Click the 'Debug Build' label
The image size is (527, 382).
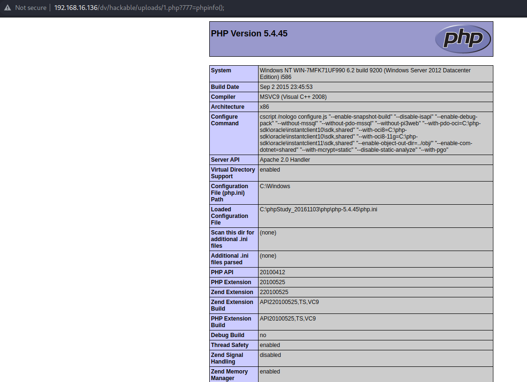pos(228,335)
